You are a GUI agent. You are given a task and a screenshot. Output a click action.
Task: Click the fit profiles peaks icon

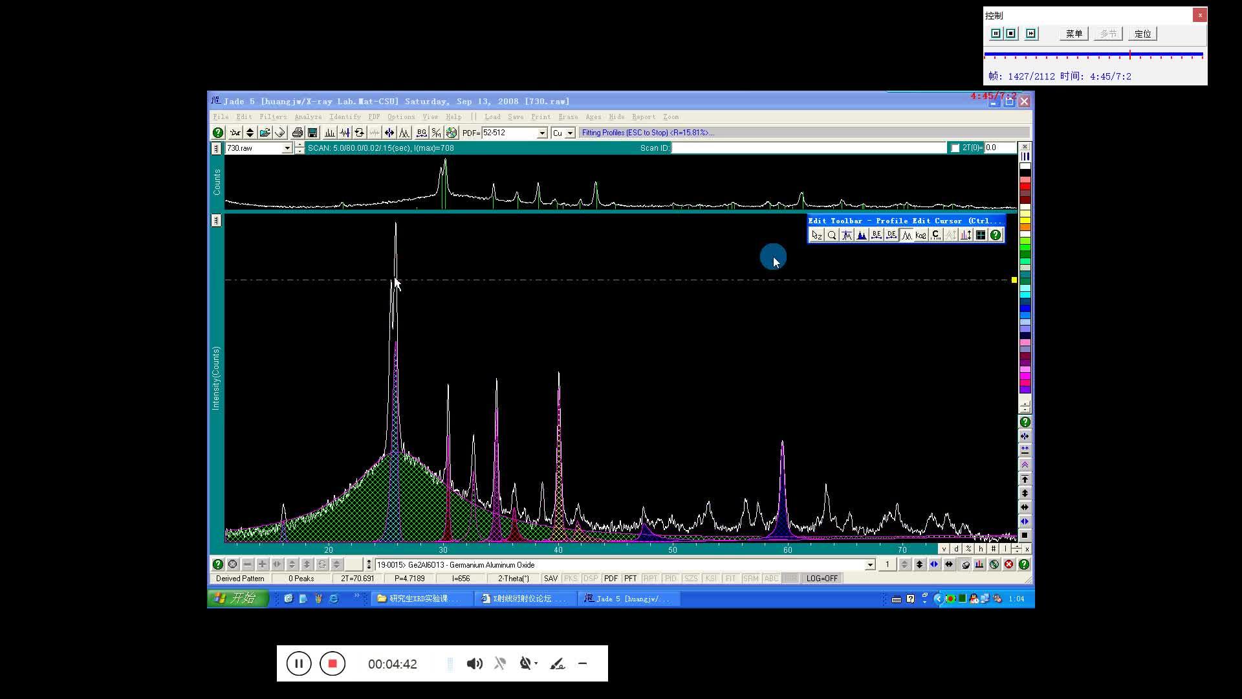click(404, 133)
